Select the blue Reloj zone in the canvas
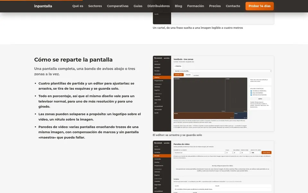The image size is (308, 193). pos(241,115)
